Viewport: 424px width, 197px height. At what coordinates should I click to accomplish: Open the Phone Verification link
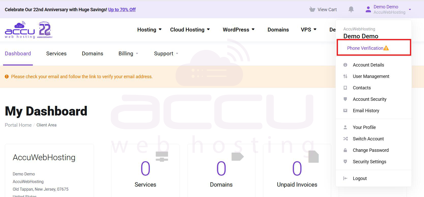pos(365,48)
